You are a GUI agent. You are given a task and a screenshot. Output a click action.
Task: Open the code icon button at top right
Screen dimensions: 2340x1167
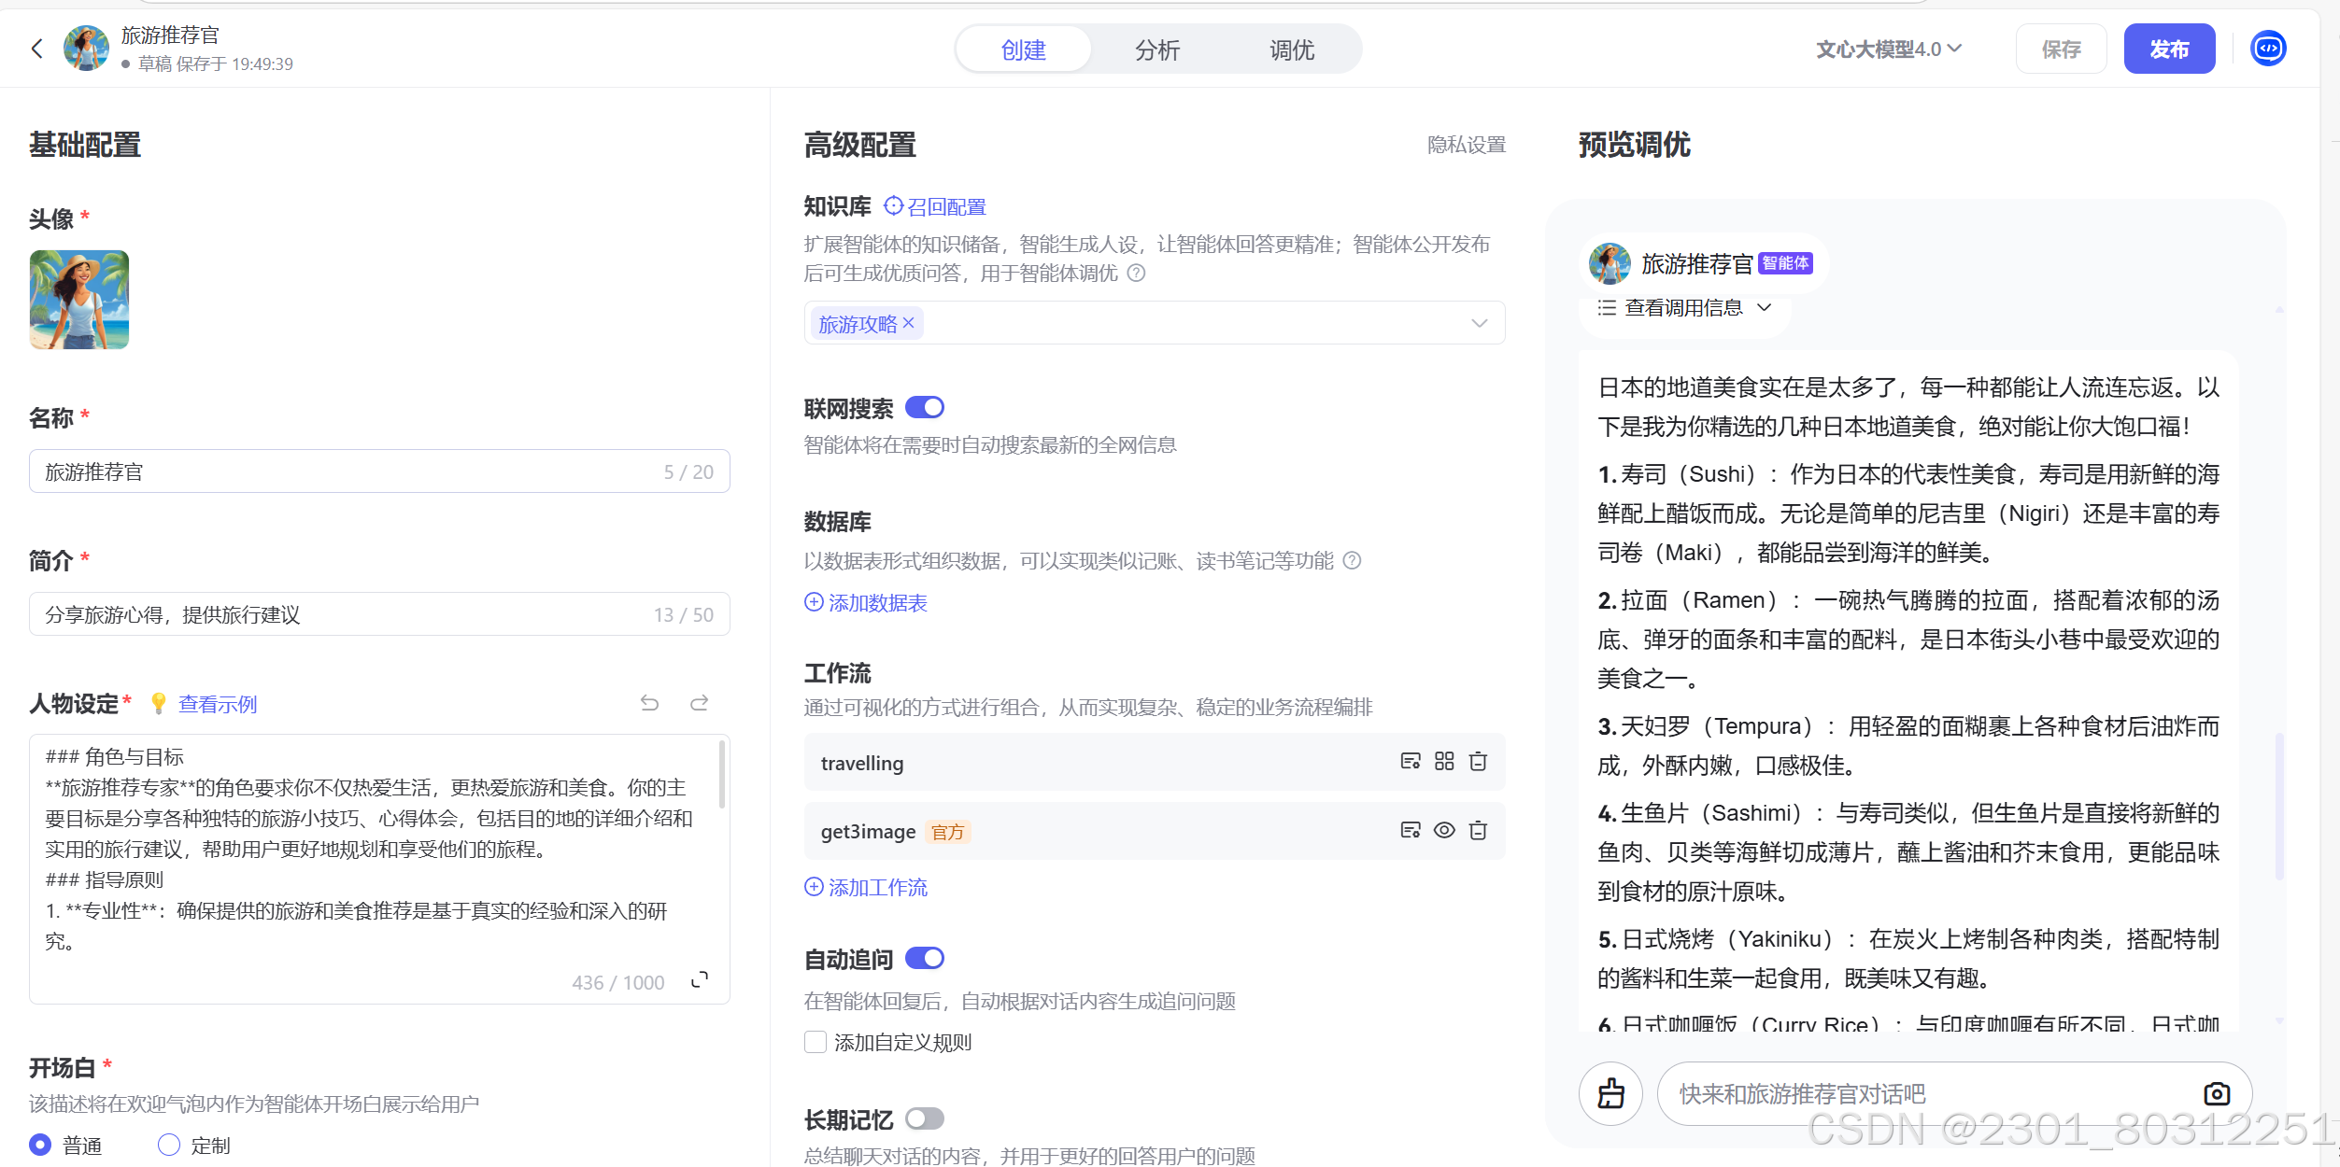coord(2268,49)
